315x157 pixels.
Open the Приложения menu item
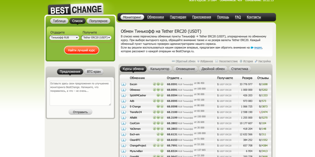pyautogui.click(x=202, y=17)
